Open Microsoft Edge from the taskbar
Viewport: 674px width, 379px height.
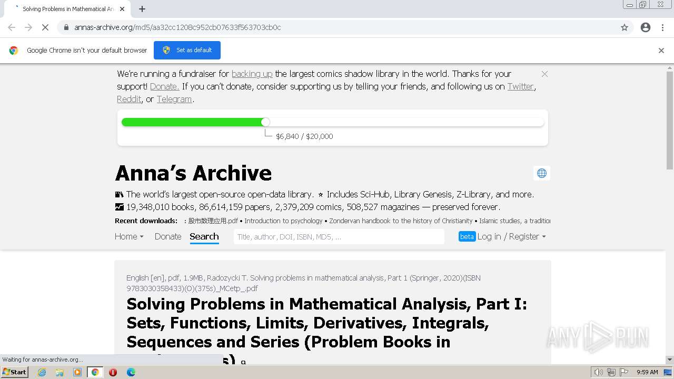(x=131, y=372)
